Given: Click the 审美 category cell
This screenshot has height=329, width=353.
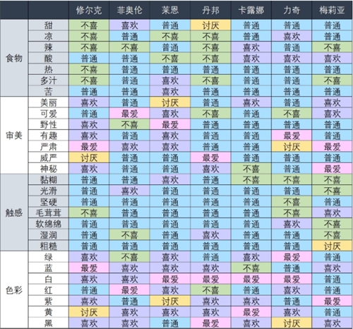Looking at the screenshot, I should click(x=14, y=136).
